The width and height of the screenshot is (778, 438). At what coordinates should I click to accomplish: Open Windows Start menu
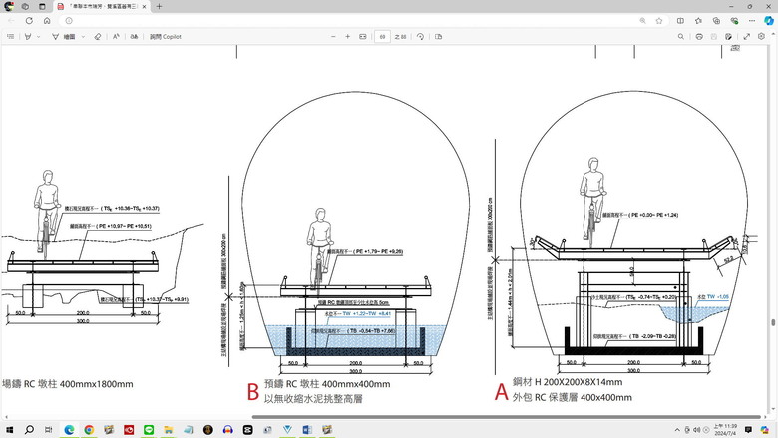coord(9,430)
